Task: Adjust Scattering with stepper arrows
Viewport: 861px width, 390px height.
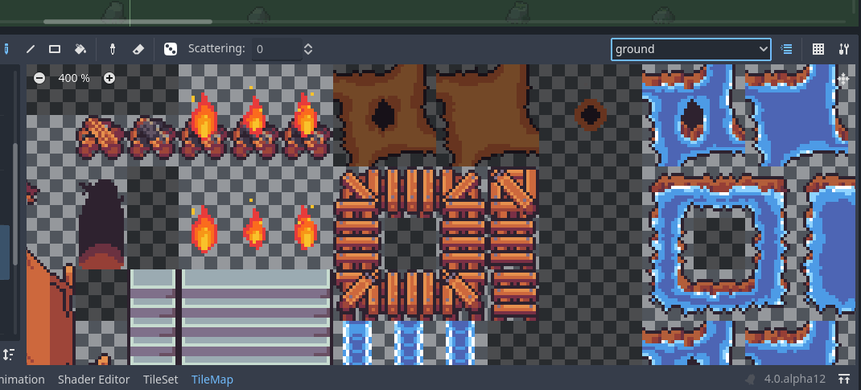Action: coord(308,49)
